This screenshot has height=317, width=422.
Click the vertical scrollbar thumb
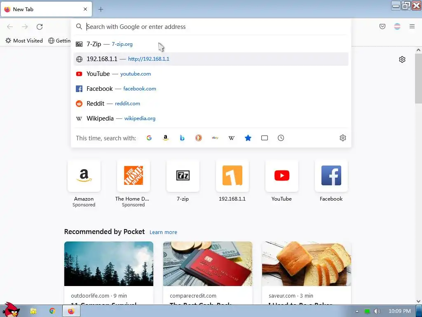[x=418, y=78]
